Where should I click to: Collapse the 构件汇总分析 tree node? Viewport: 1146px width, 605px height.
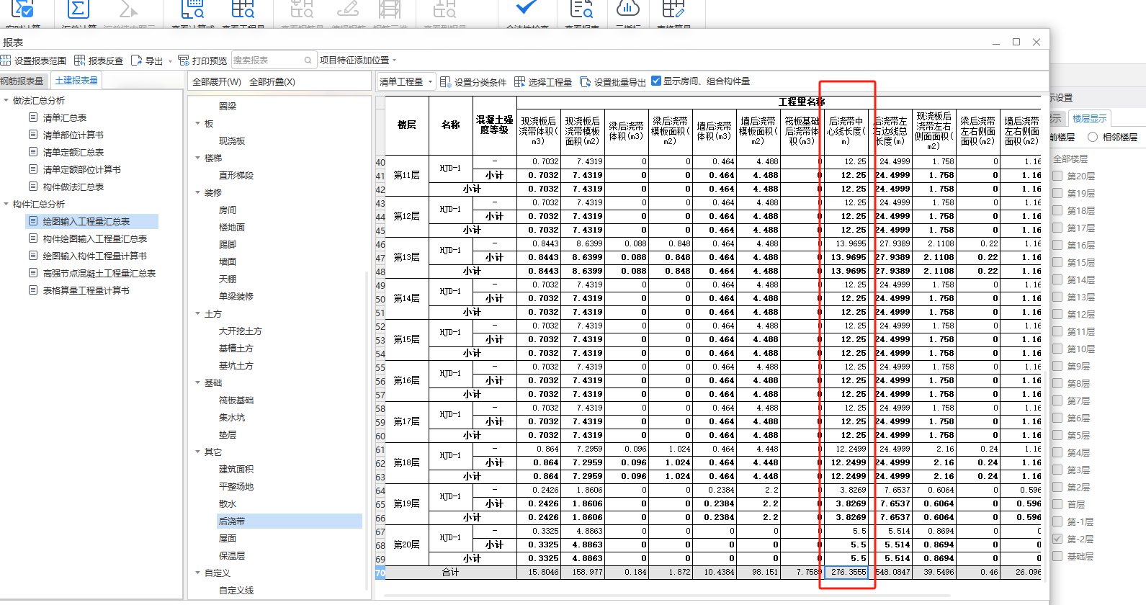pos(6,204)
